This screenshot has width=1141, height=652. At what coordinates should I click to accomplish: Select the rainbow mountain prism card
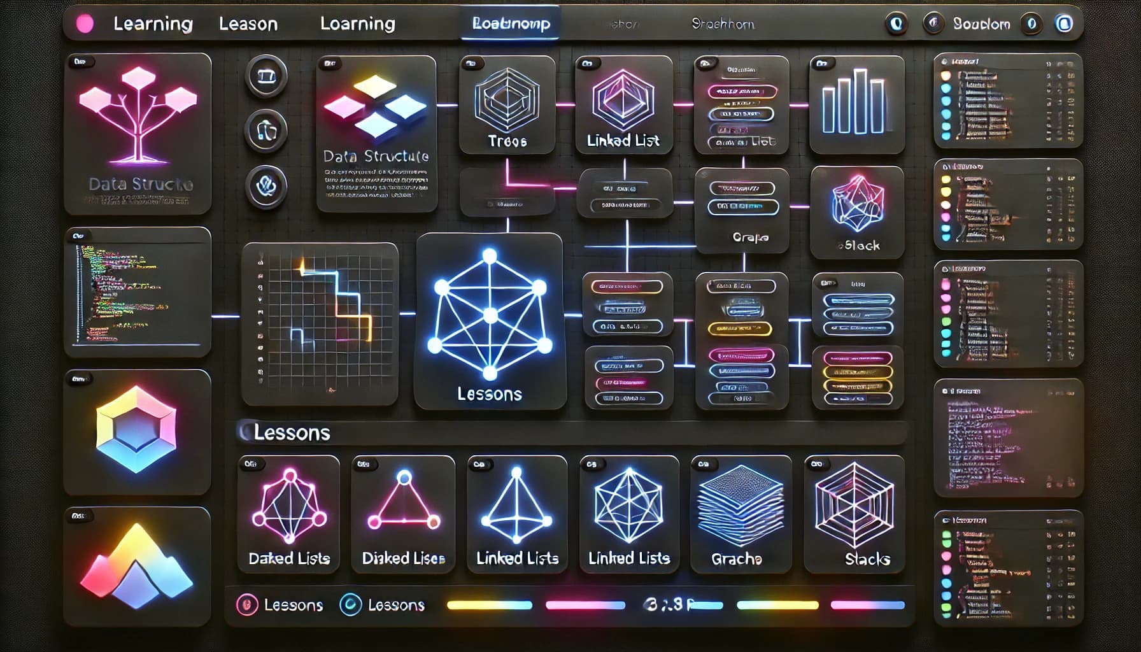tap(138, 565)
